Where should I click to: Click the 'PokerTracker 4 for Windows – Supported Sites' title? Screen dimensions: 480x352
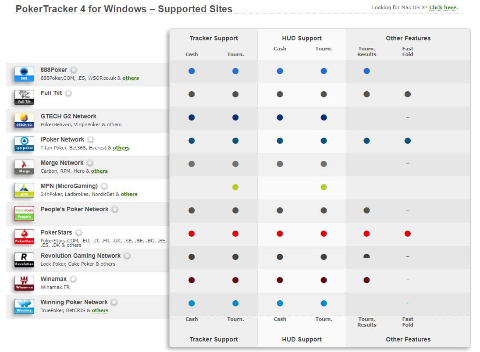(124, 9)
